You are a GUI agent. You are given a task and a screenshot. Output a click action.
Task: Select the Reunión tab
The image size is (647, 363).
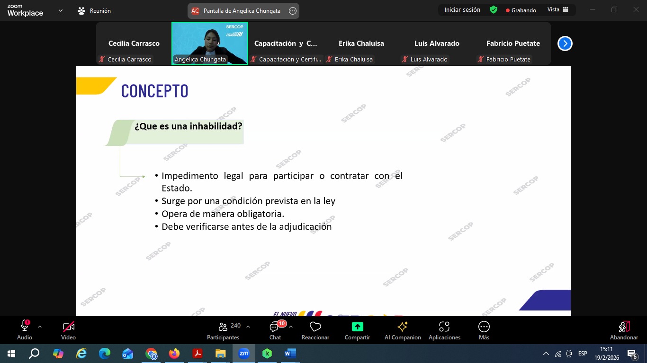94,11
